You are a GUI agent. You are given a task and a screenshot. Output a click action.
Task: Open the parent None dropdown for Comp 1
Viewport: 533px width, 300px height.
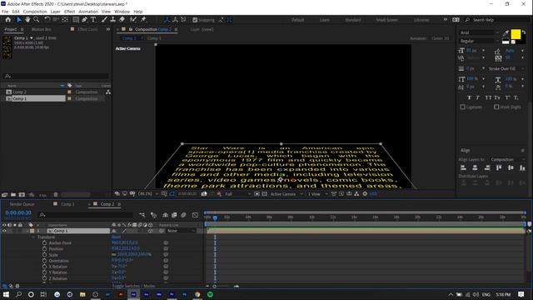pyautogui.click(x=182, y=231)
